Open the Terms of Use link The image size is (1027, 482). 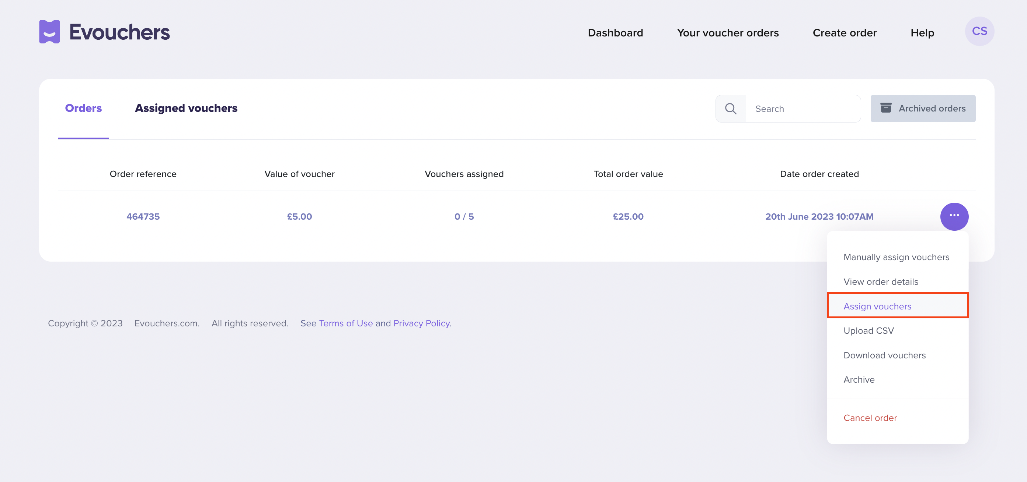(346, 323)
